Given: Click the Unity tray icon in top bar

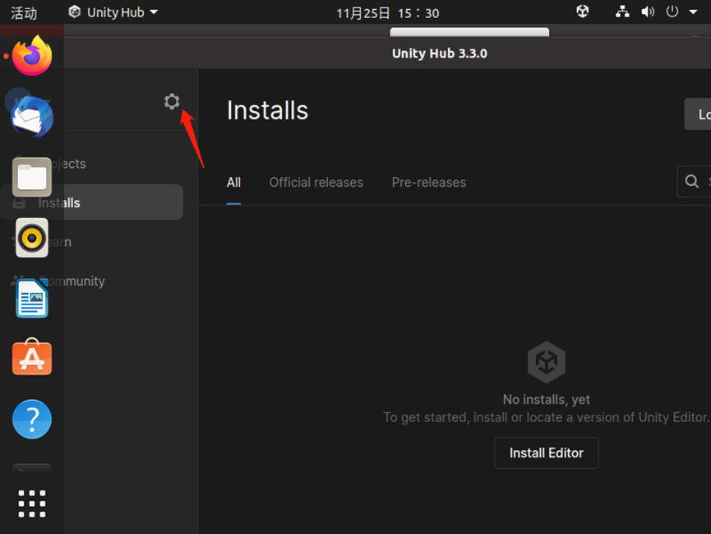Looking at the screenshot, I should 583,12.
